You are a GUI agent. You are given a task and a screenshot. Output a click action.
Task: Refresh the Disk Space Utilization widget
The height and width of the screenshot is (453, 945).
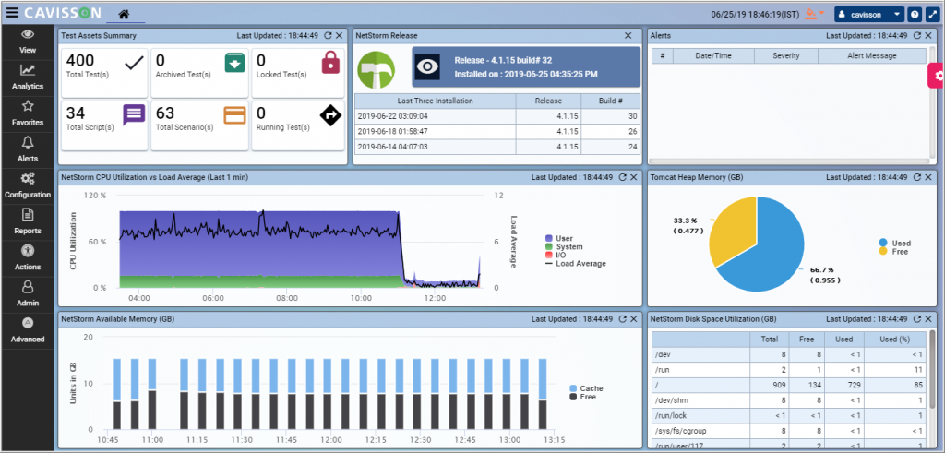click(916, 318)
